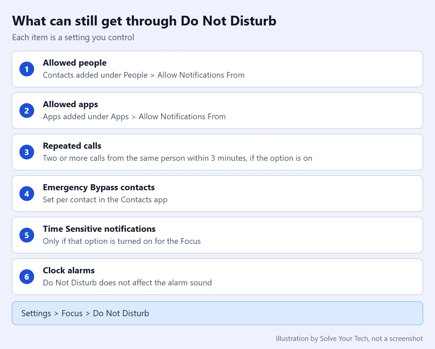Click the "Settings > Focus > Do Not Disturb" path
The width and height of the screenshot is (435, 349).
[x=85, y=313]
